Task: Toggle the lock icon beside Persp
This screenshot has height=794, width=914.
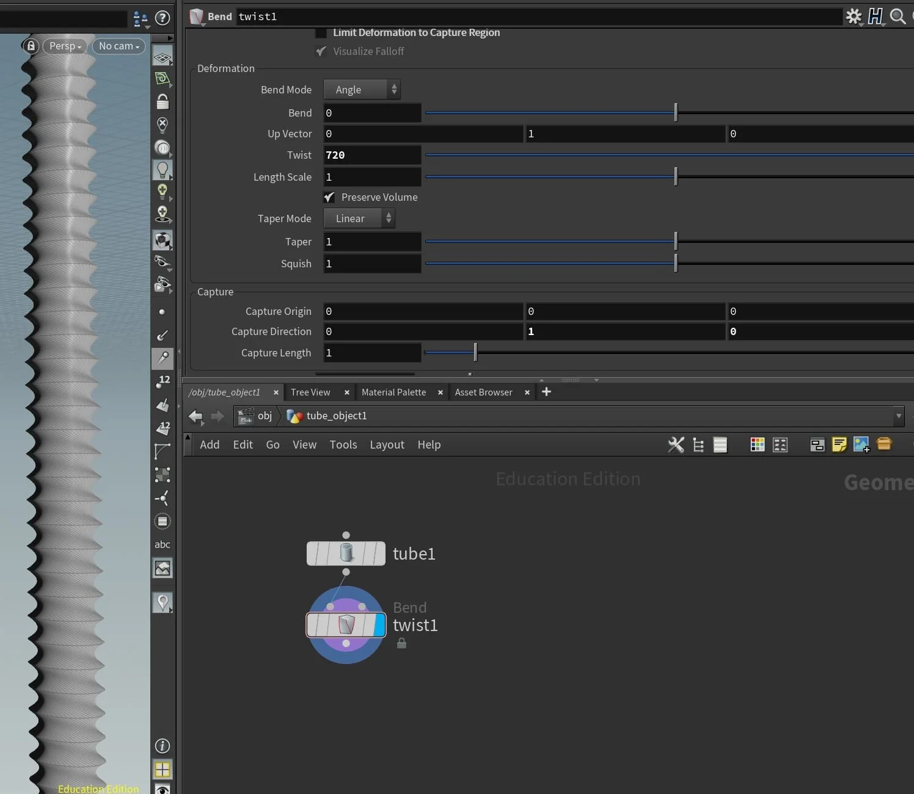Action: 31,46
